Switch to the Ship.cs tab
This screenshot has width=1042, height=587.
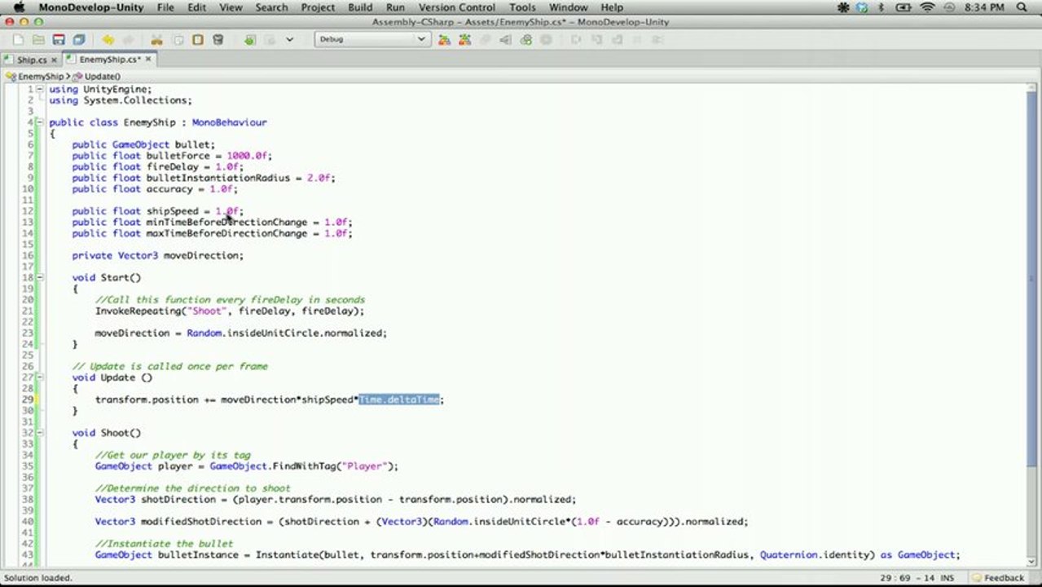click(31, 60)
